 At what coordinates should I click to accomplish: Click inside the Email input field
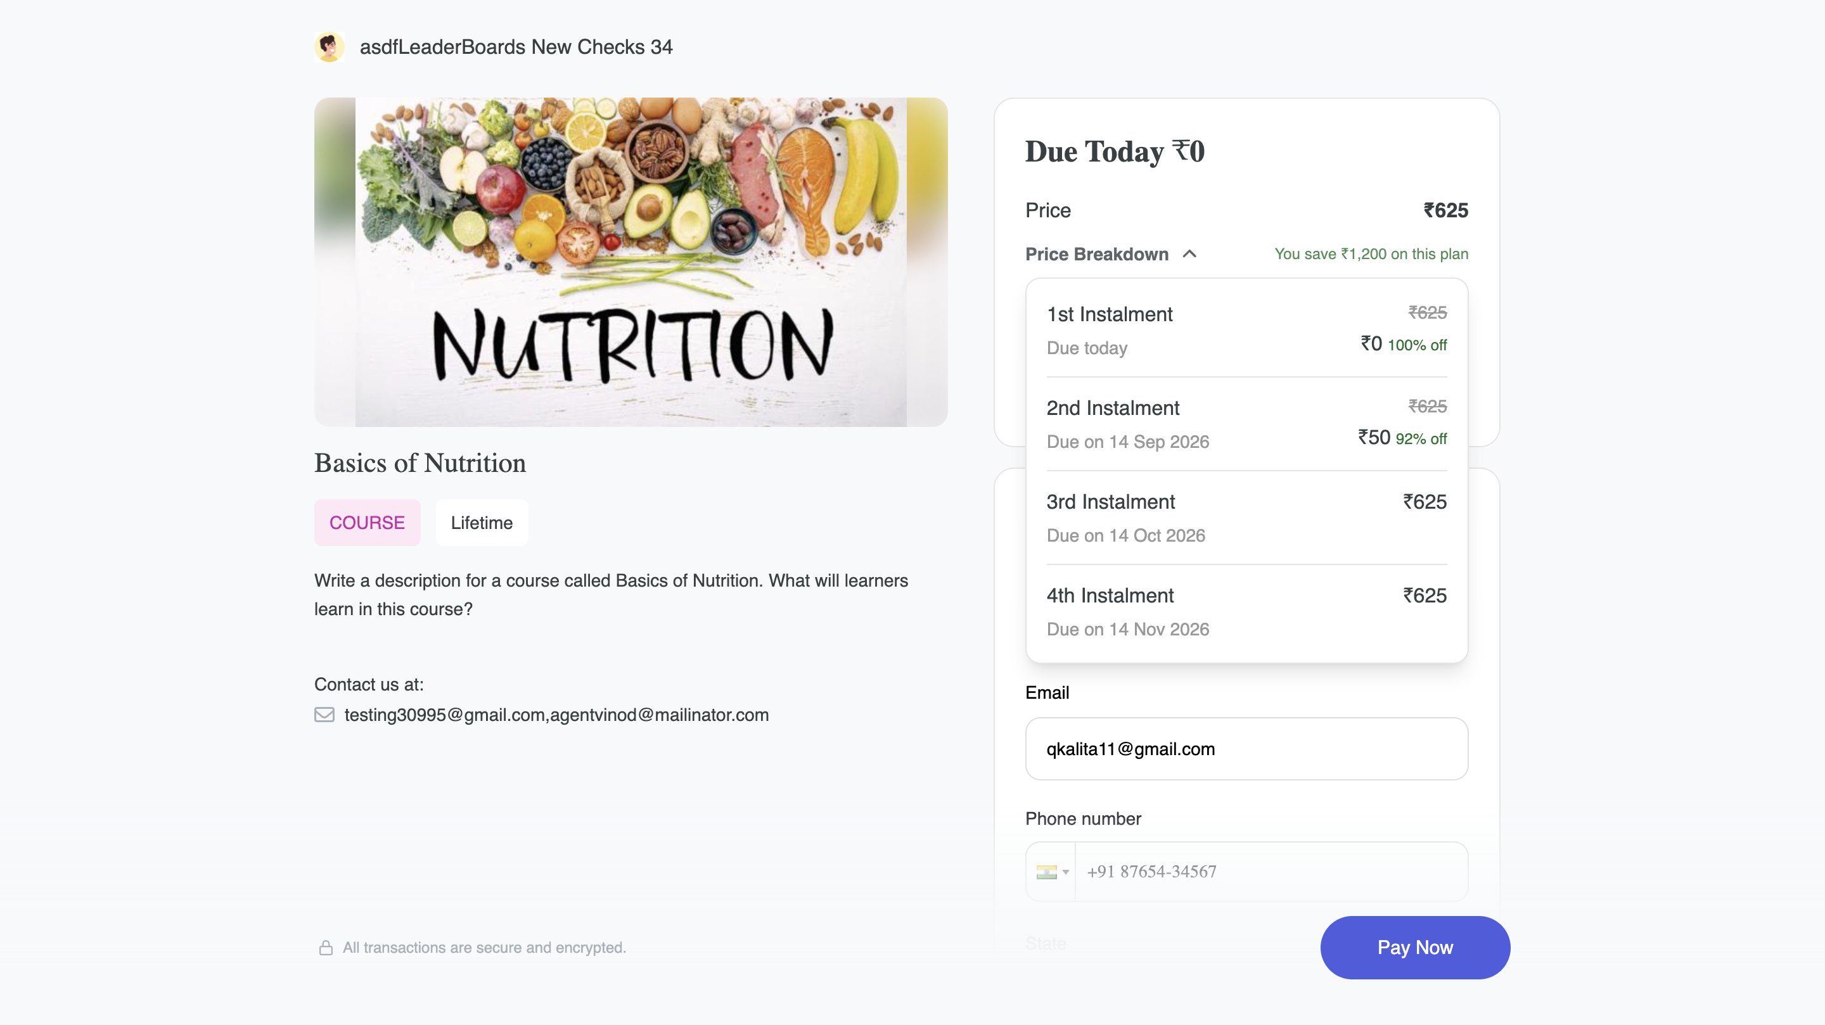pyautogui.click(x=1246, y=749)
